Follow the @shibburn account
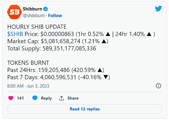Viewport: 169px width, 120px height. pos(55,16)
